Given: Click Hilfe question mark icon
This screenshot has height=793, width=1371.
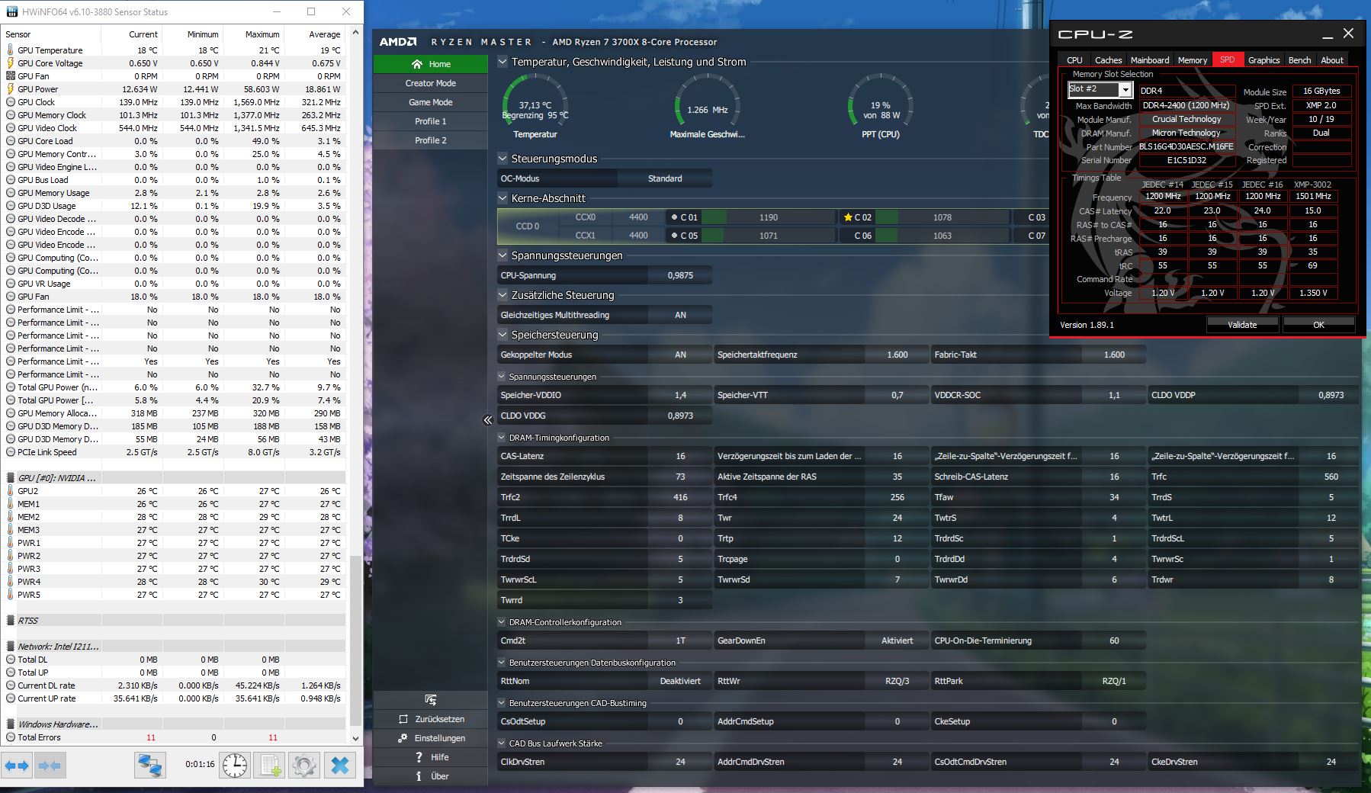Looking at the screenshot, I should [x=419, y=757].
